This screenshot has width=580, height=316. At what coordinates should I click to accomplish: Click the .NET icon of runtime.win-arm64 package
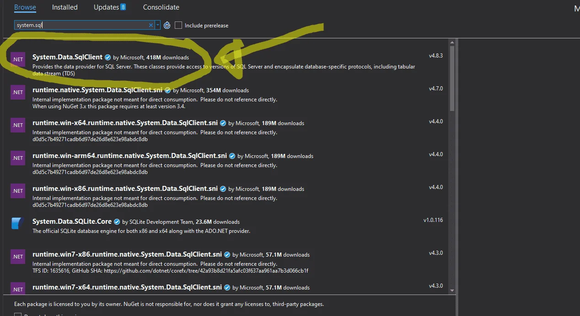[18, 158]
